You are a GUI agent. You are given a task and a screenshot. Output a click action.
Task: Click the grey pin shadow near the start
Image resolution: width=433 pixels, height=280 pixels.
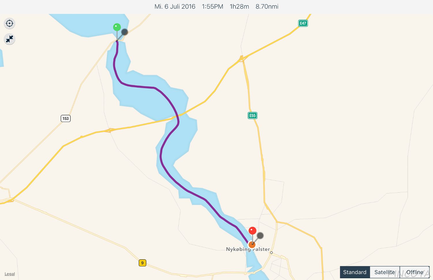pos(124,32)
